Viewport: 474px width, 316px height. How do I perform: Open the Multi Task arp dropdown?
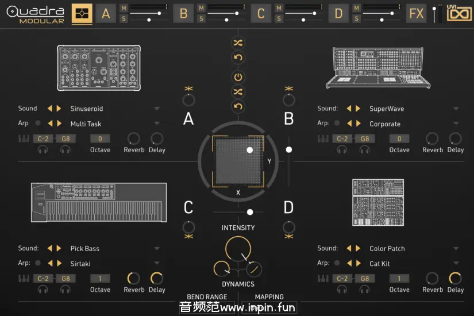pyautogui.click(x=157, y=123)
